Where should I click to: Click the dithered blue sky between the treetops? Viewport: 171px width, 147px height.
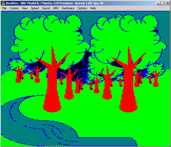87,19
